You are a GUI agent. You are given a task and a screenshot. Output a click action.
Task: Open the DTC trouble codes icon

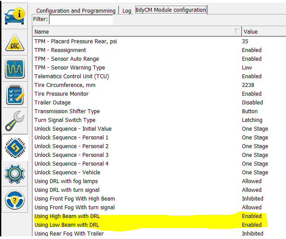click(15, 42)
